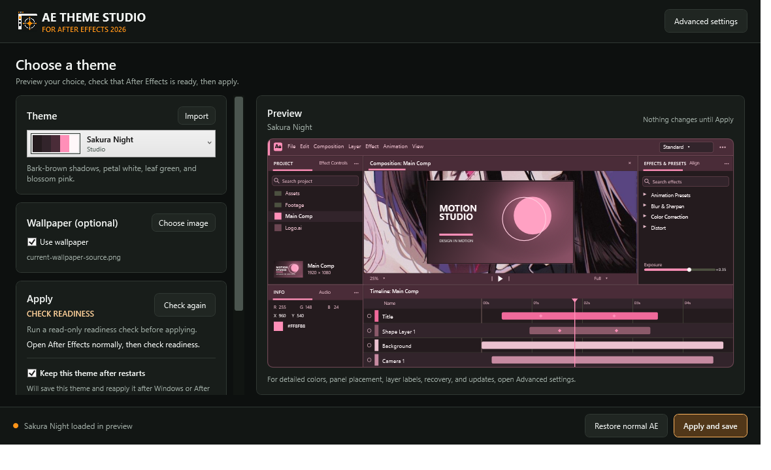The height and width of the screenshot is (470, 771).
Task: Click the AE Theme Studio logo icon
Action: pyautogui.click(x=27, y=22)
